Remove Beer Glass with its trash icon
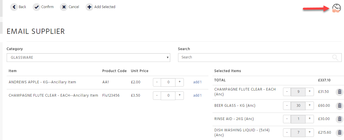Screen dimensions: 344x140 pos(340,106)
